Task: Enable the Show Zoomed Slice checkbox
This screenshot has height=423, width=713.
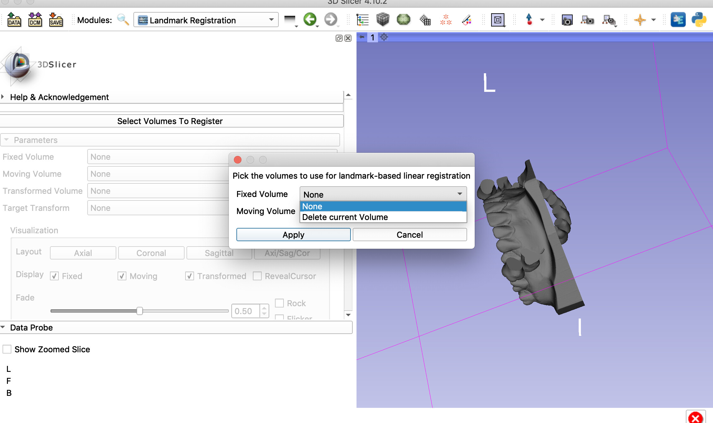Action: point(7,349)
